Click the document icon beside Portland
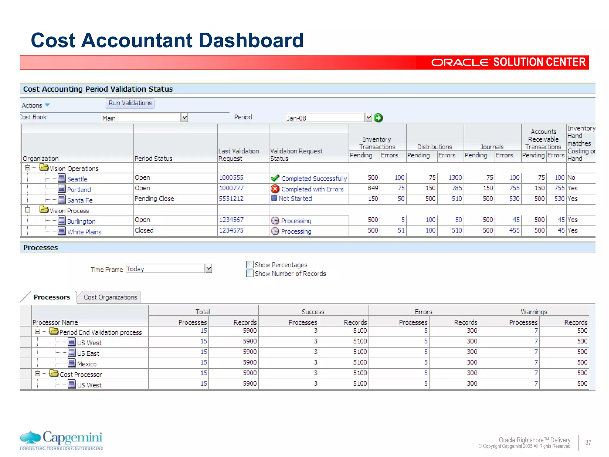This screenshot has height=457, width=609. (62, 188)
